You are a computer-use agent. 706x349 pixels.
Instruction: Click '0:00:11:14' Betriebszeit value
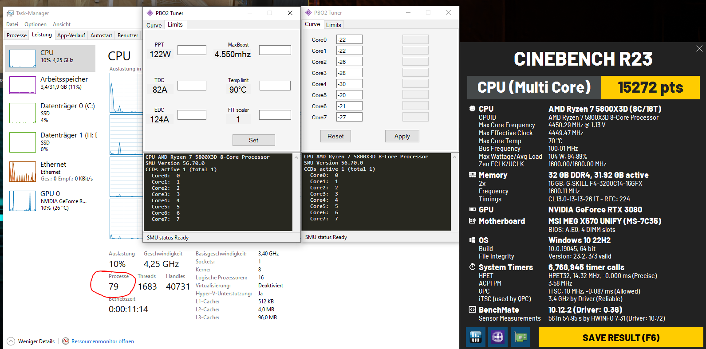[x=128, y=309]
